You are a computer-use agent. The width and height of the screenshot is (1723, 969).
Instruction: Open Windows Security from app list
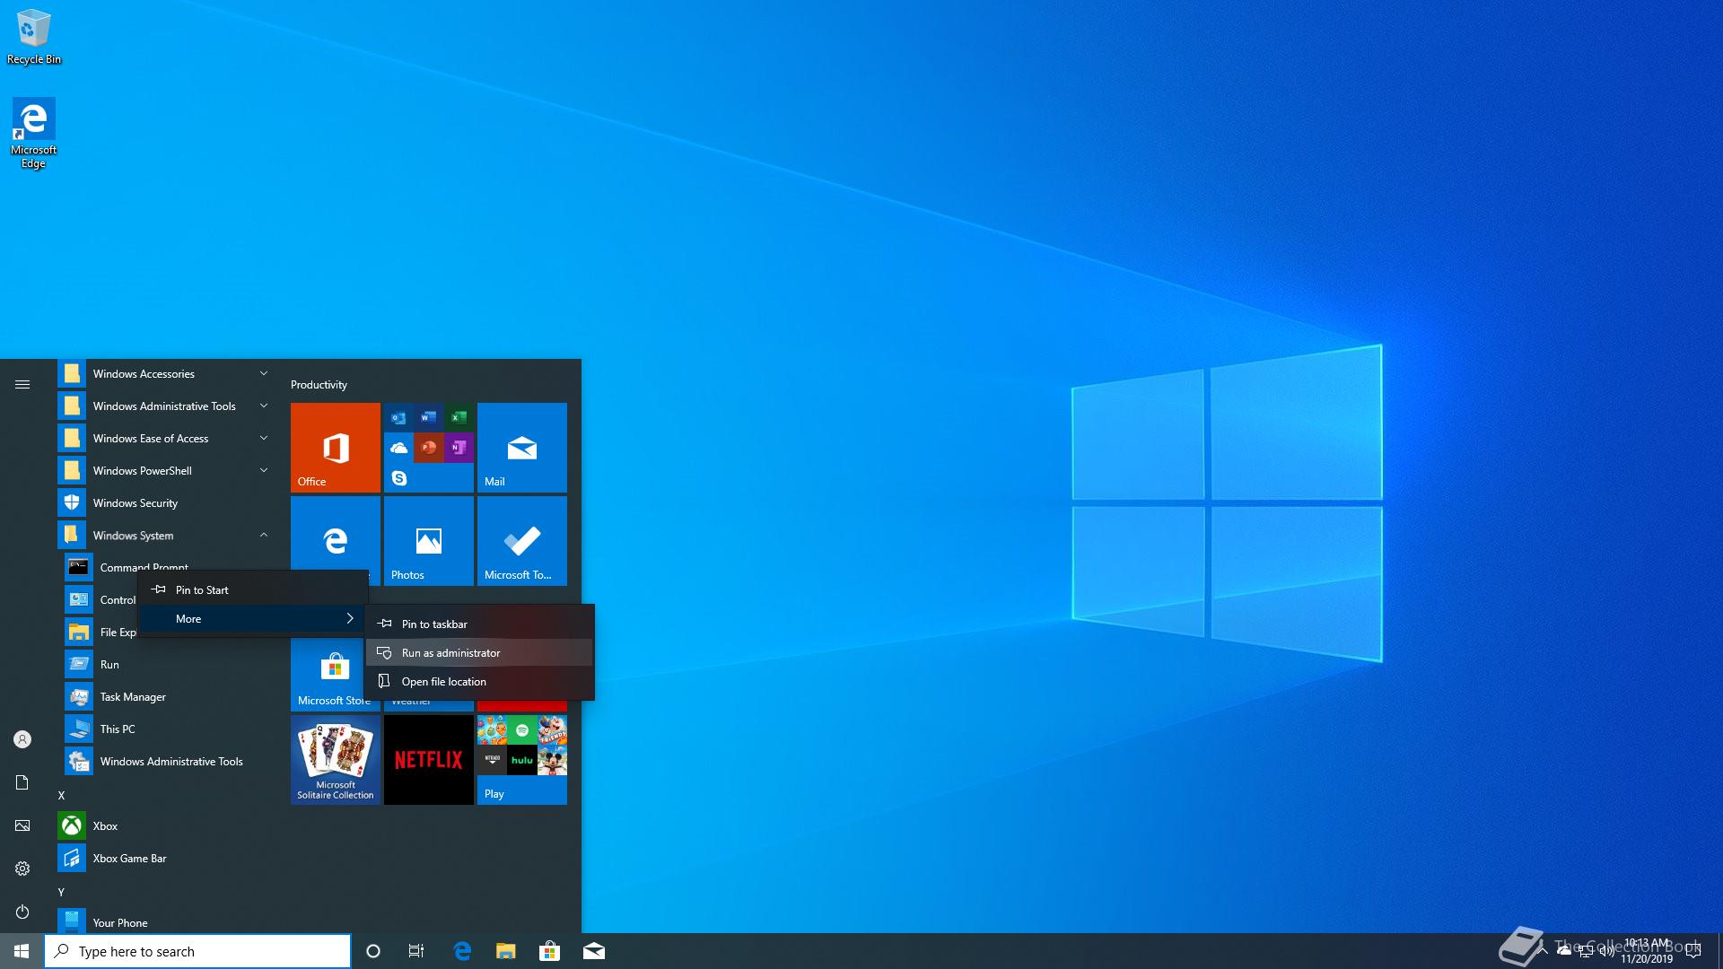[x=165, y=503]
